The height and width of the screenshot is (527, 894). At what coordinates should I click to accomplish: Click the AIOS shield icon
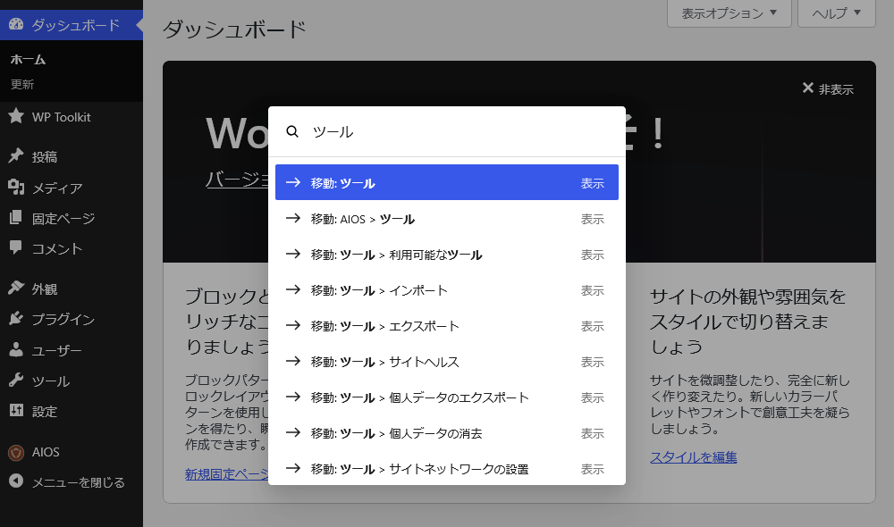tap(16, 452)
